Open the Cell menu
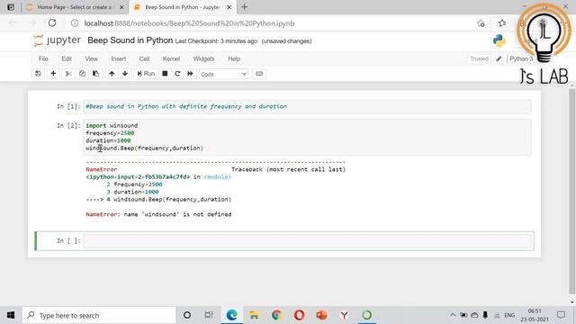576x324 pixels. 144,58
